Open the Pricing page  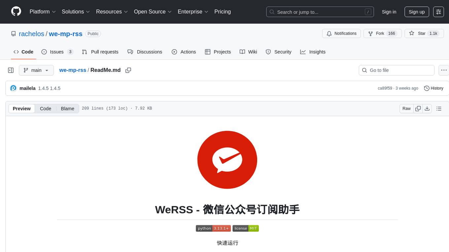point(223,12)
